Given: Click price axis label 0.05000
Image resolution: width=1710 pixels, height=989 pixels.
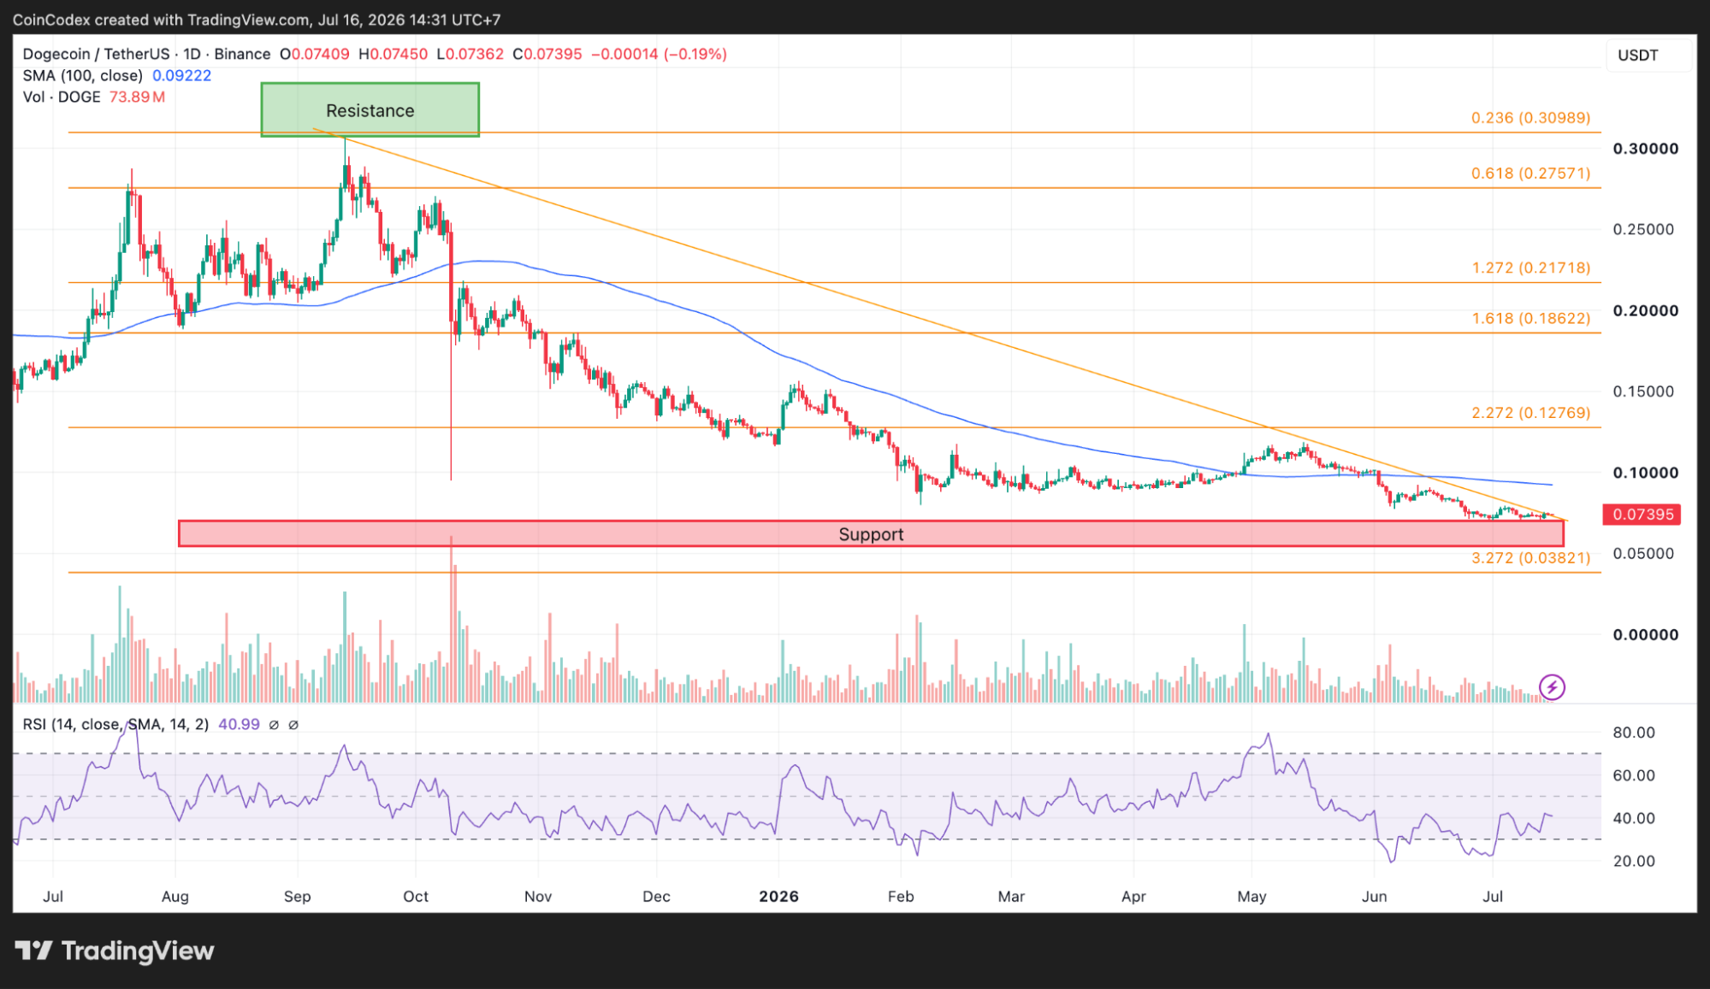Looking at the screenshot, I should [1643, 554].
